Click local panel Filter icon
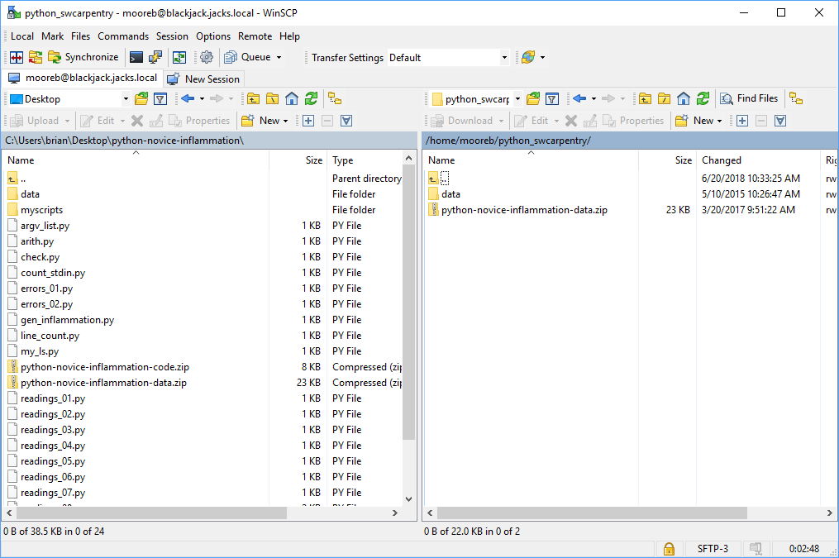 [160, 99]
